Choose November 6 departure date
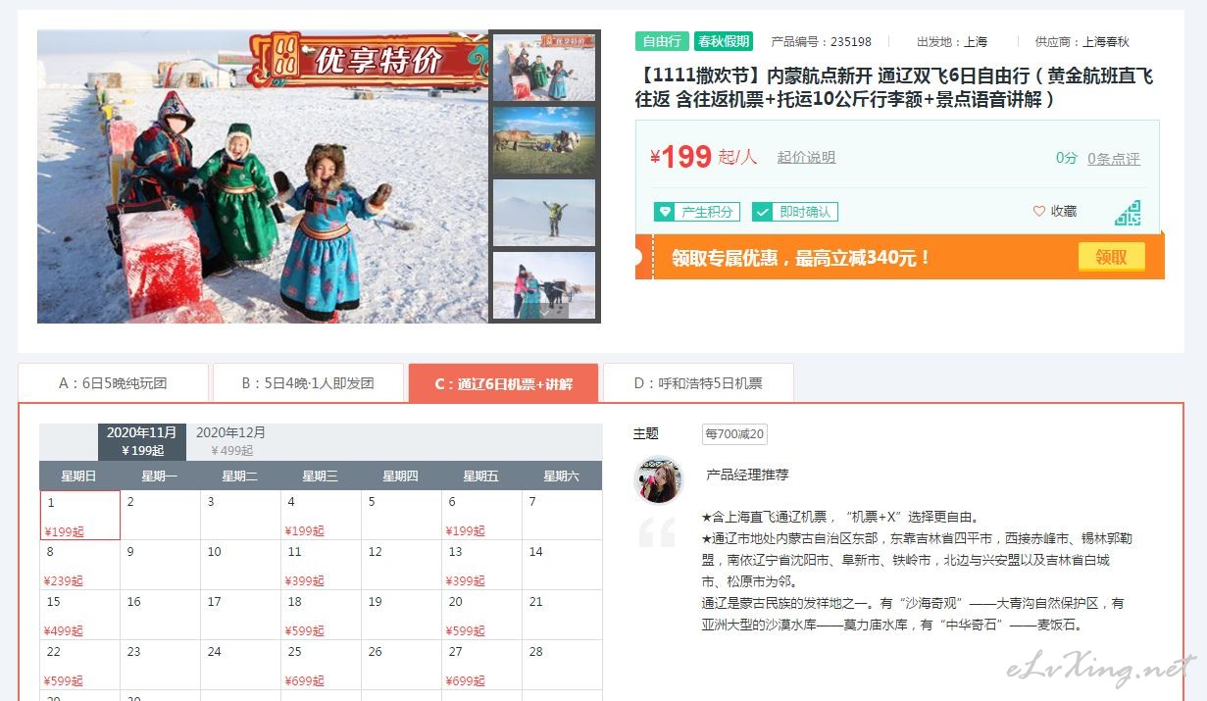 [x=481, y=516]
